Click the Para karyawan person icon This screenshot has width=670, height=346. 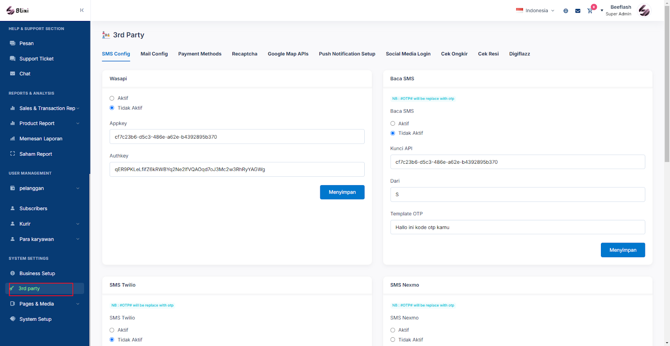(x=13, y=239)
